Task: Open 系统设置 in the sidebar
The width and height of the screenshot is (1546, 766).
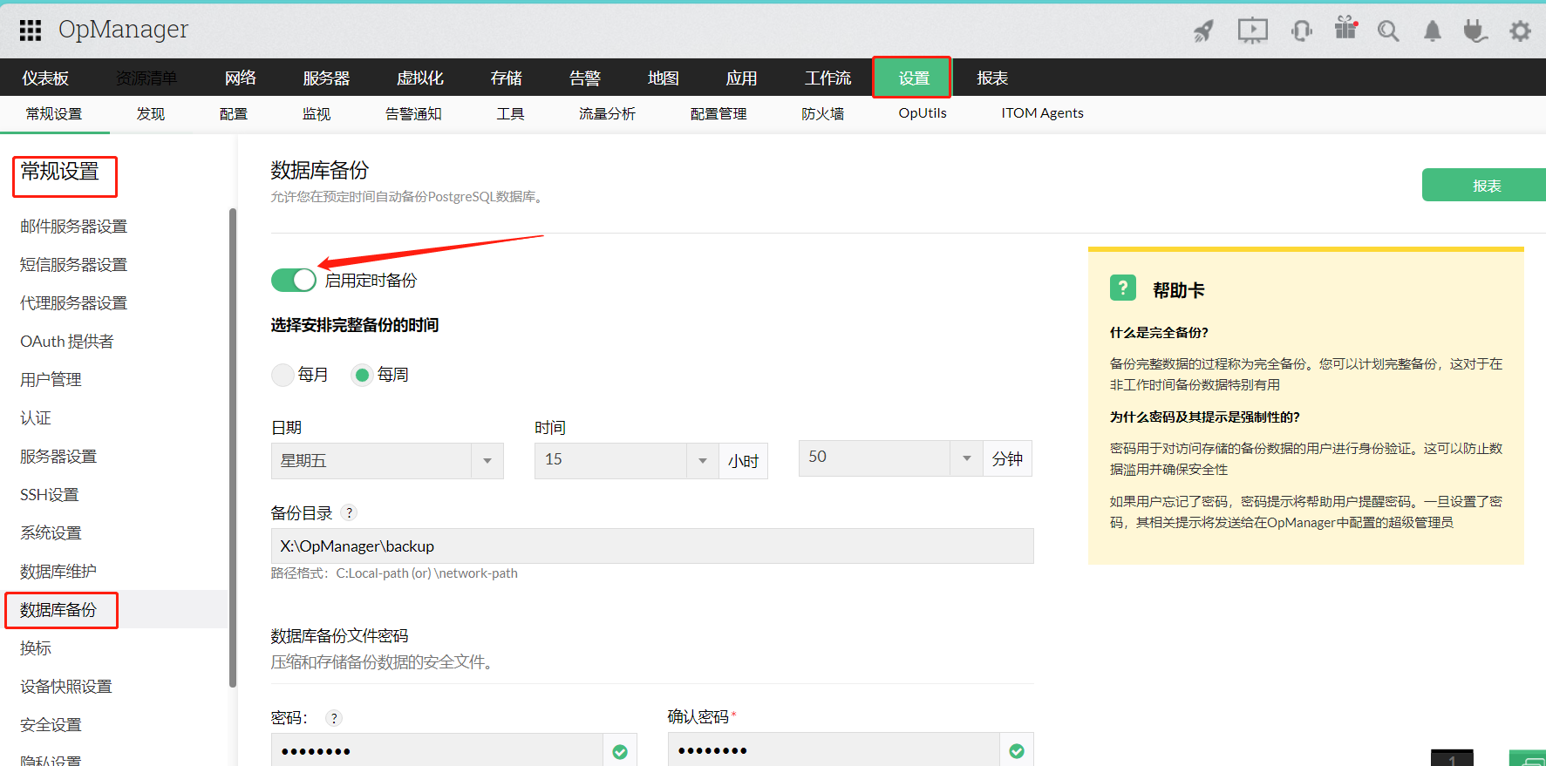Action: [x=51, y=533]
